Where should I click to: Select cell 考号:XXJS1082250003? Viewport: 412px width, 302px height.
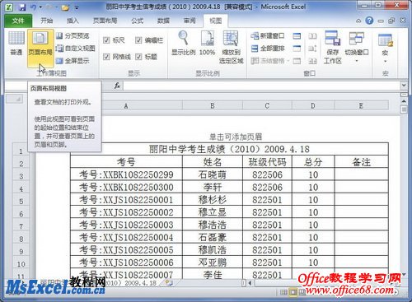coord(126,225)
